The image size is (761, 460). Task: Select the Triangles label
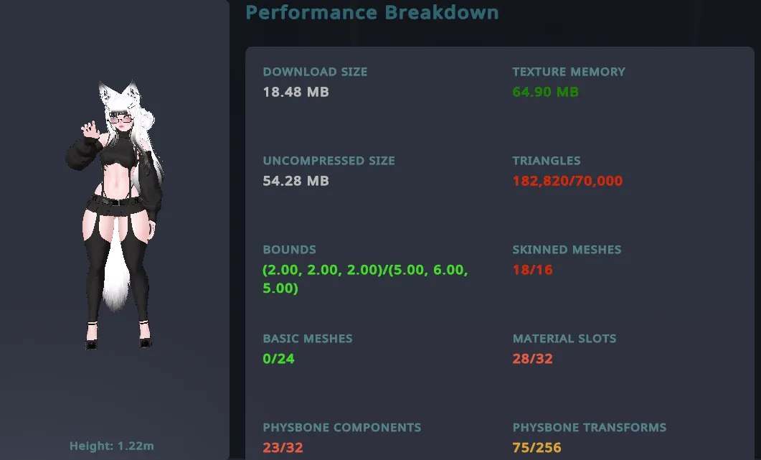(547, 161)
